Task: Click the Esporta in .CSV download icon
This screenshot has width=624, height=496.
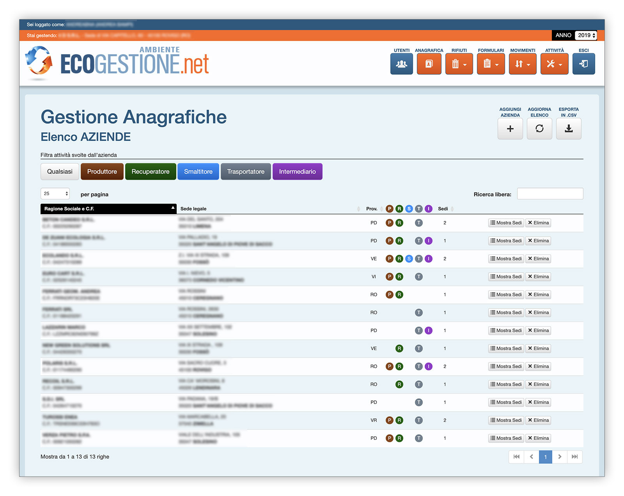Action: (x=569, y=129)
